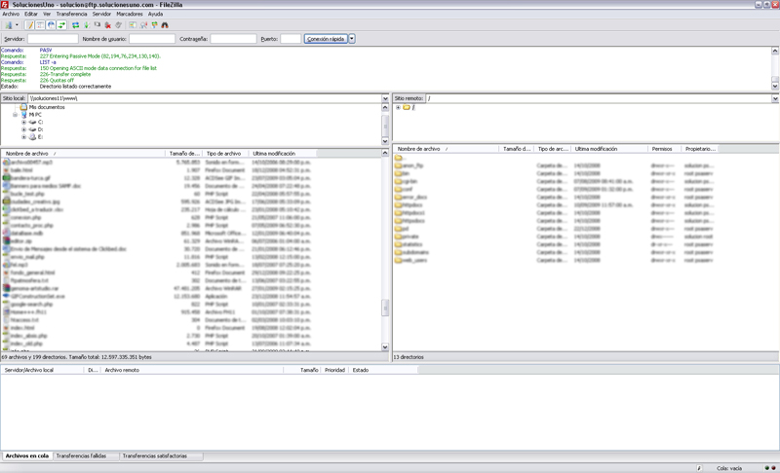Viewport: 780px width, 473px height.
Task: Open the Sitio remoto path dropdown
Action: (x=775, y=98)
